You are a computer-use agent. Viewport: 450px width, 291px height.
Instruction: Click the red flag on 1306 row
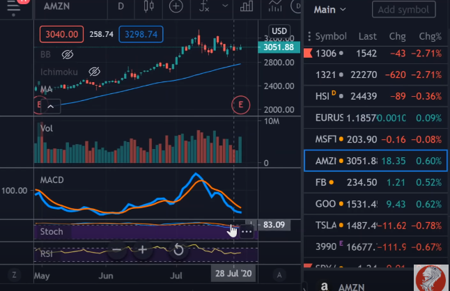pos(308,54)
